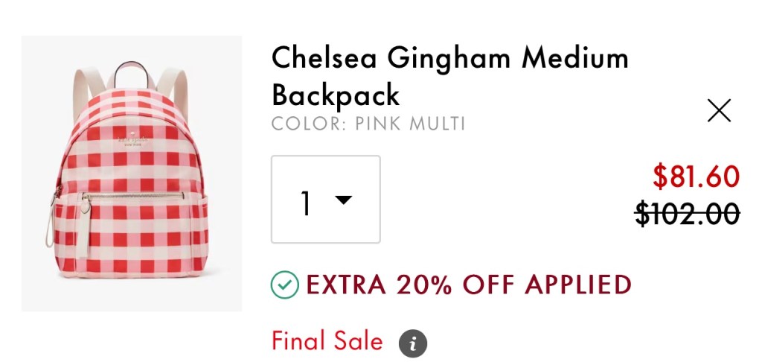Viewport: 762px width, 362px height.
Task: Click the red Final Sale label
Action: (x=327, y=341)
